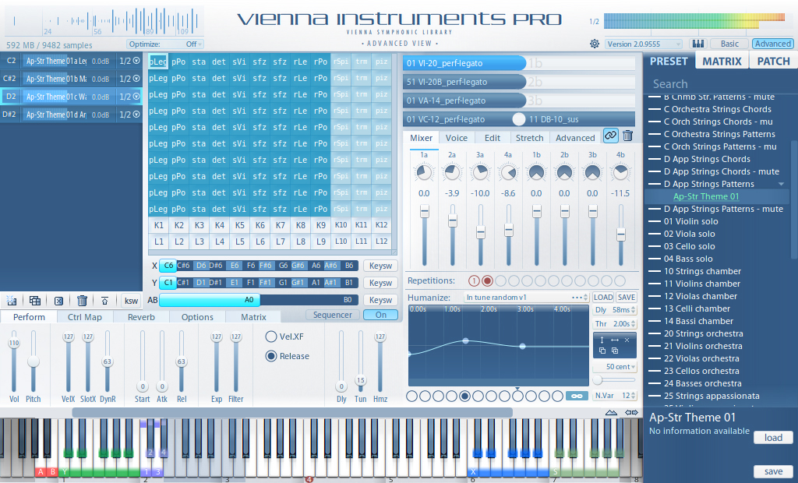Click the load button

[773, 438]
